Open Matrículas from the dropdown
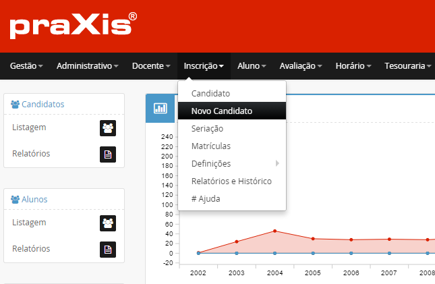This screenshot has width=435, height=284. tap(210, 146)
